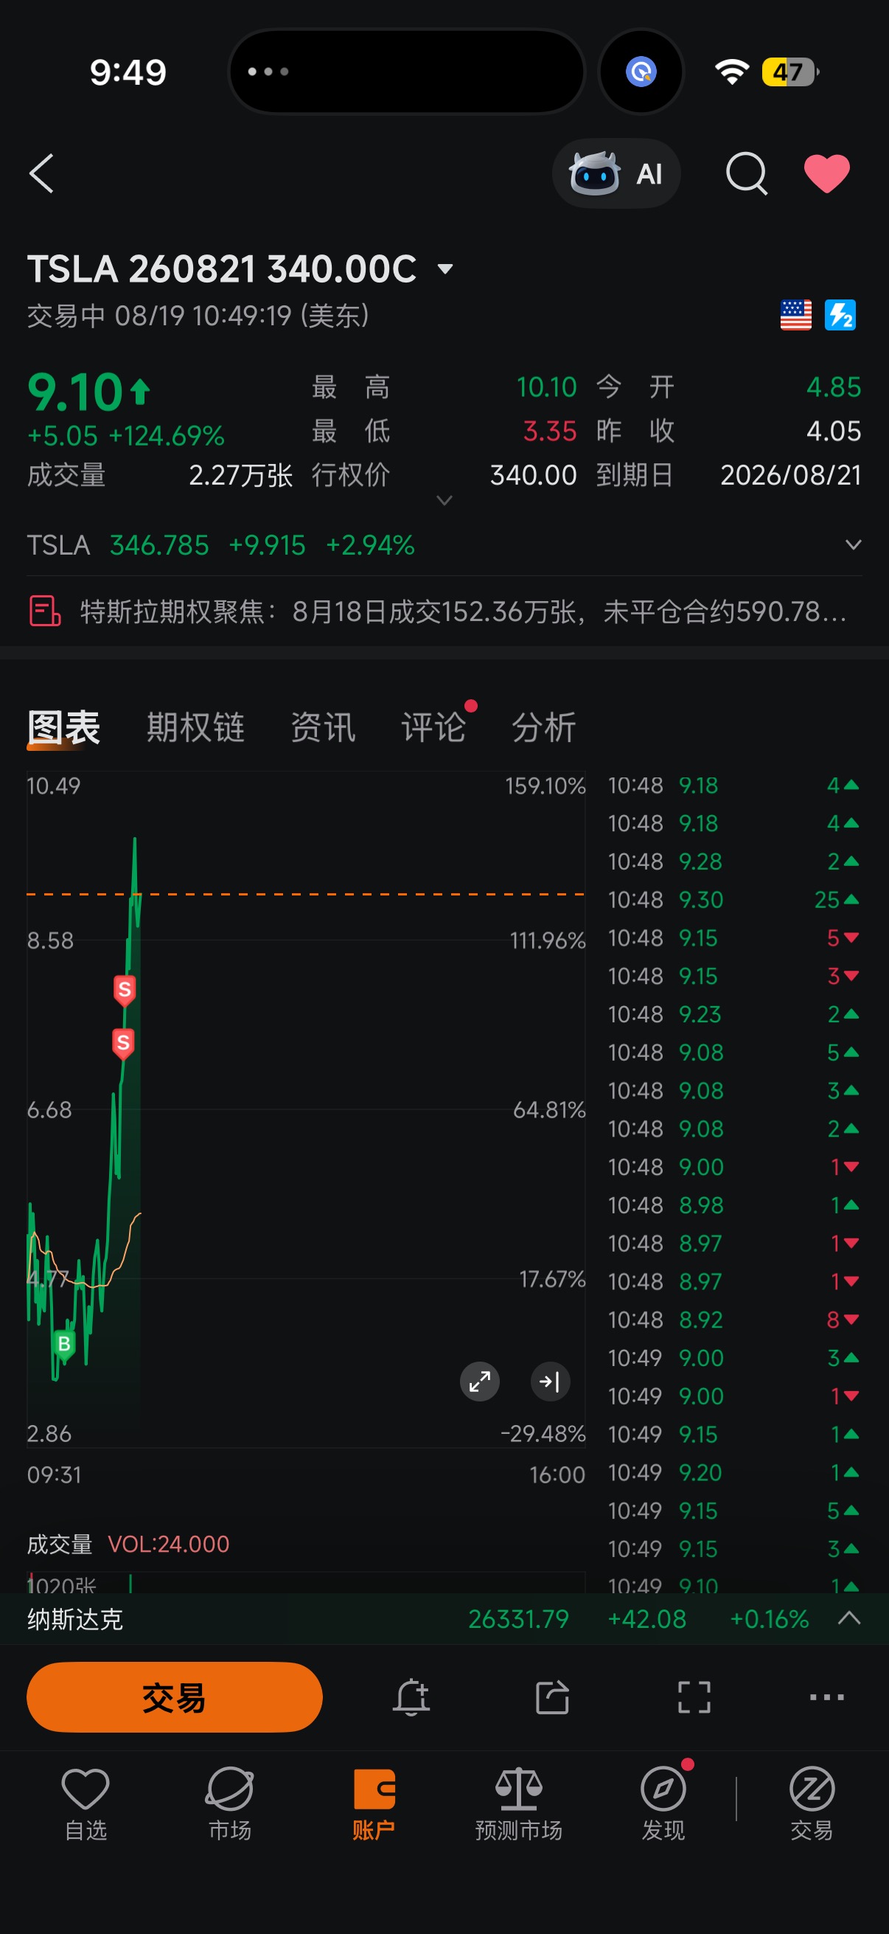
Task: Expand the option contract selector arrow
Action: (445, 268)
